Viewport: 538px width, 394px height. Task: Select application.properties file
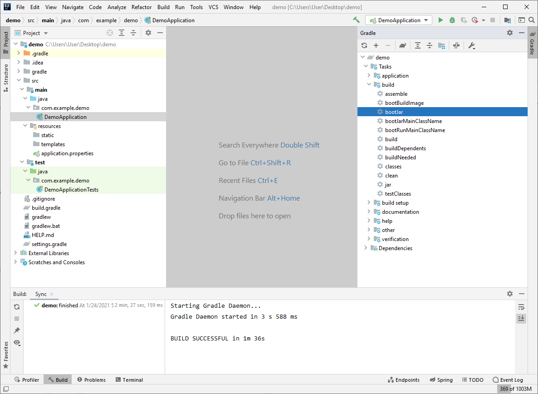pos(67,153)
